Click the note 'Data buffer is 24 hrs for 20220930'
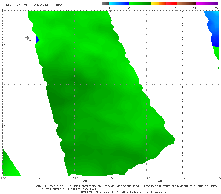This screenshot has width=221, height=194. coord(69,189)
